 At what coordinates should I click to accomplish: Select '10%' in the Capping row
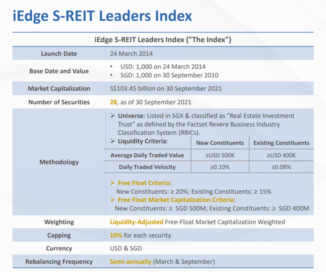116,235
